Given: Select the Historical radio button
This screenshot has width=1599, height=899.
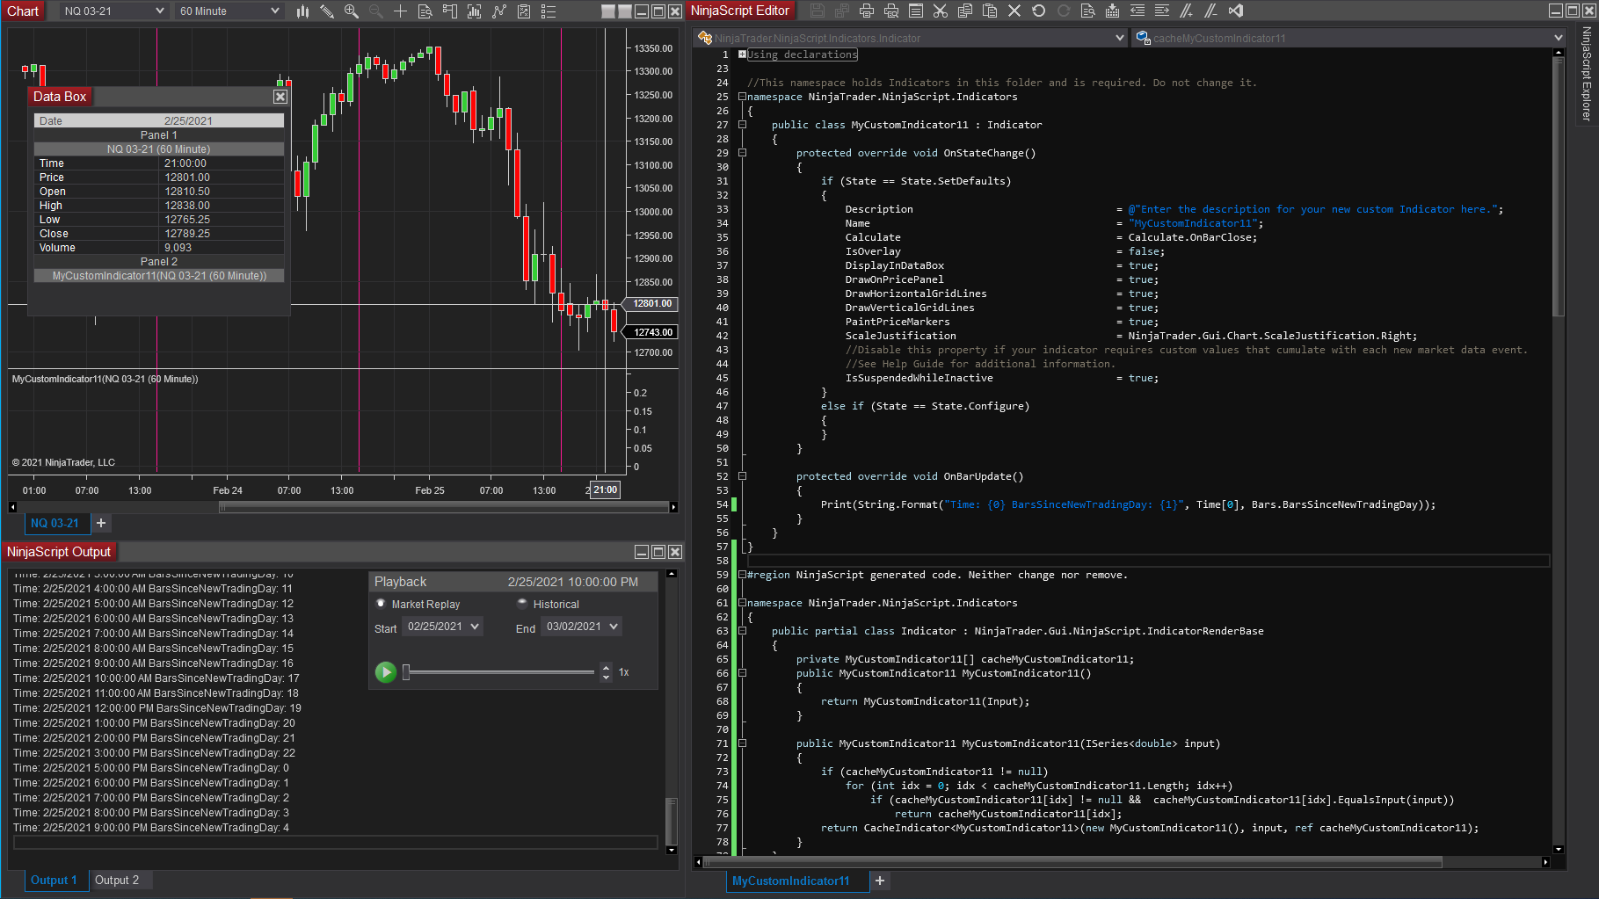Looking at the screenshot, I should pyautogui.click(x=522, y=604).
